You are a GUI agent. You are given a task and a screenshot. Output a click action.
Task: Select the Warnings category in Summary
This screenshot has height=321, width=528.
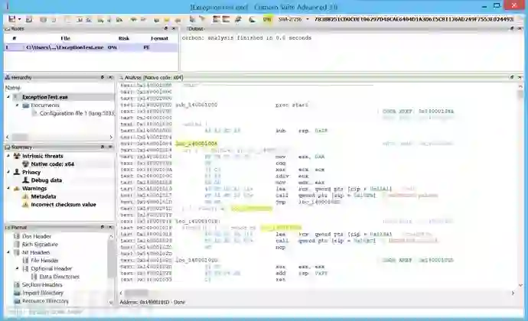pos(34,189)
